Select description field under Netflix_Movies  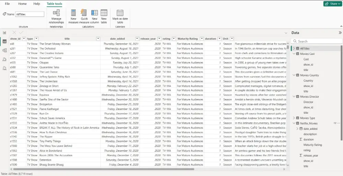[x=310, y=134]
